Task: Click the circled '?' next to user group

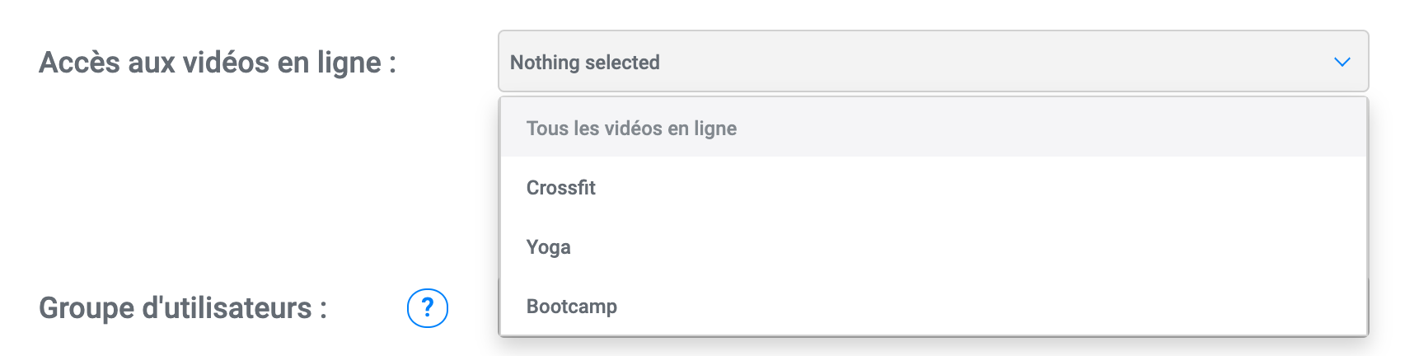Action: [427, 308]
